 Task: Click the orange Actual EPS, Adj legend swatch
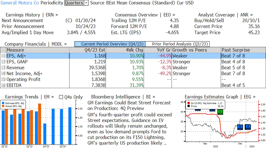tap(3, 106)
